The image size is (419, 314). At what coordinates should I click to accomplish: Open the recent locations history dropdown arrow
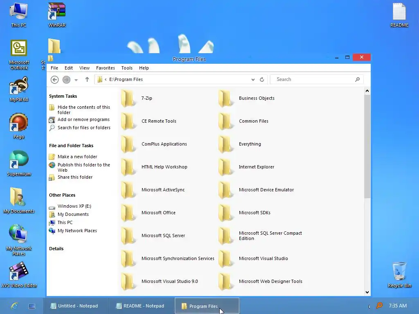[x=76, y=80]
